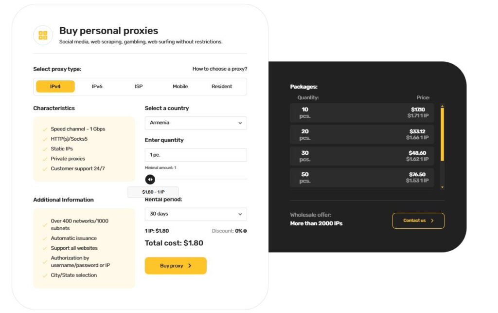Click the checkmark next to Automatic issuance
Screen dimensions: 498x313
(45, 239)
